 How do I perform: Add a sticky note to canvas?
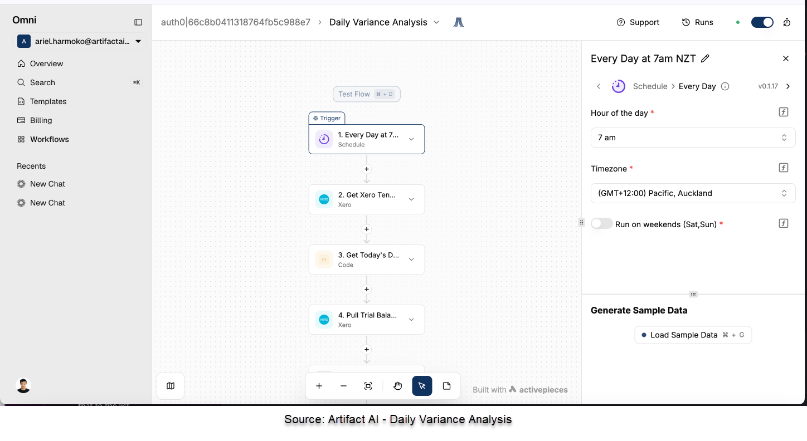(446, 386)
